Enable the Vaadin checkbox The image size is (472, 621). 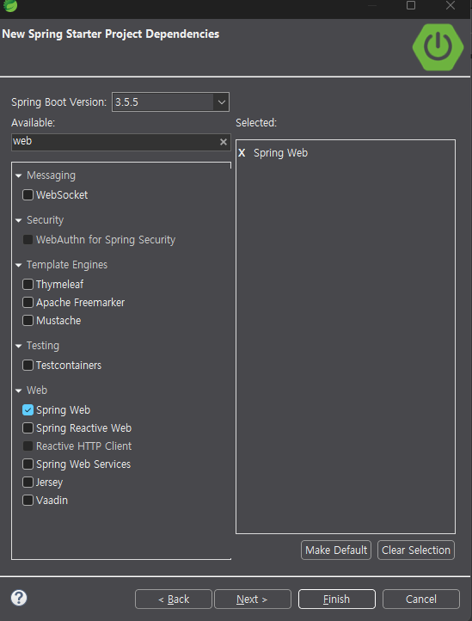[28, 501]
